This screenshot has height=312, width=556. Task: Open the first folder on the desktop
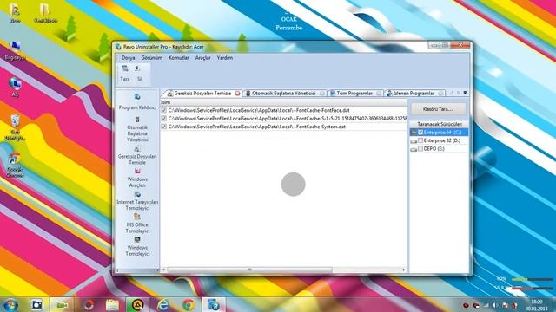[15, 13]
